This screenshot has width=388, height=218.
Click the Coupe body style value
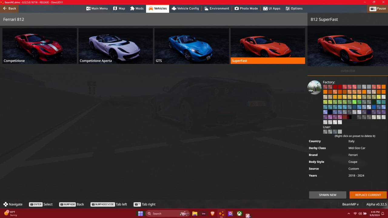(353, 162)
